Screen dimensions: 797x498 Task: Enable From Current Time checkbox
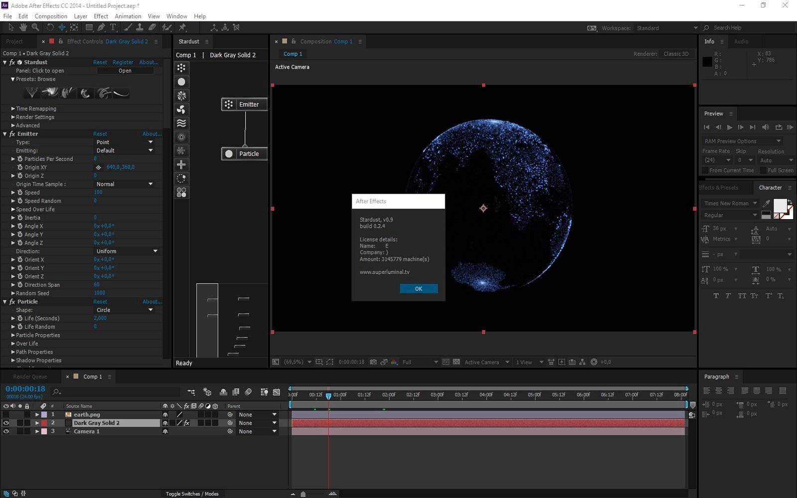coord(705,170)
